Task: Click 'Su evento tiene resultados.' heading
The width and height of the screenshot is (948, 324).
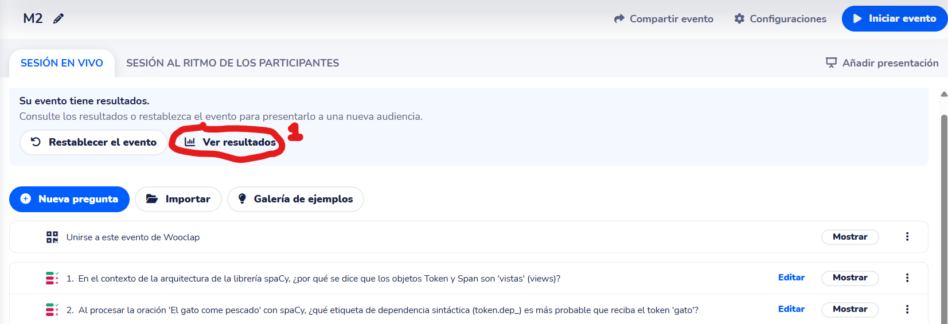Action: click(84, 101)
